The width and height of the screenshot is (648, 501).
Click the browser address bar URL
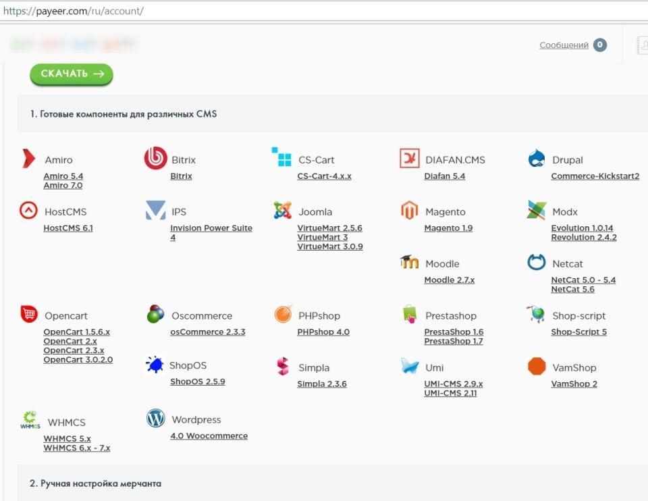click(73, 11)
